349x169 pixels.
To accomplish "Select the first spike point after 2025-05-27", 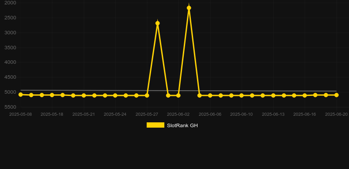I will [x=158, y=23].
